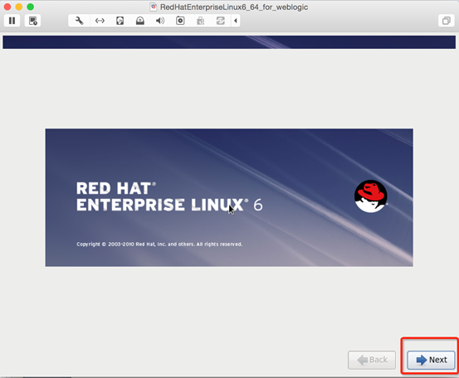Screen dimensions: 459x378
Task: Open the snapshot manager icon
Action: 33,21
